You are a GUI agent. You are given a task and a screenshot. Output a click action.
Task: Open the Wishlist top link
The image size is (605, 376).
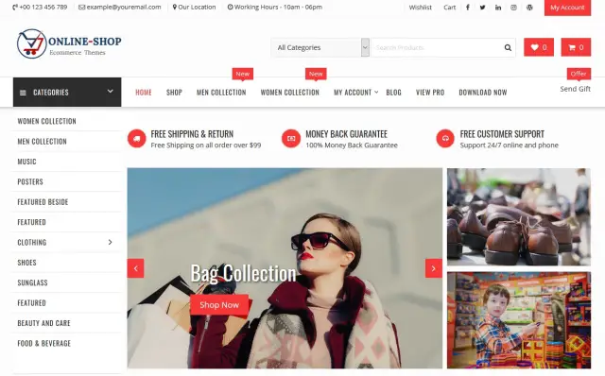(x=420, y=8)
